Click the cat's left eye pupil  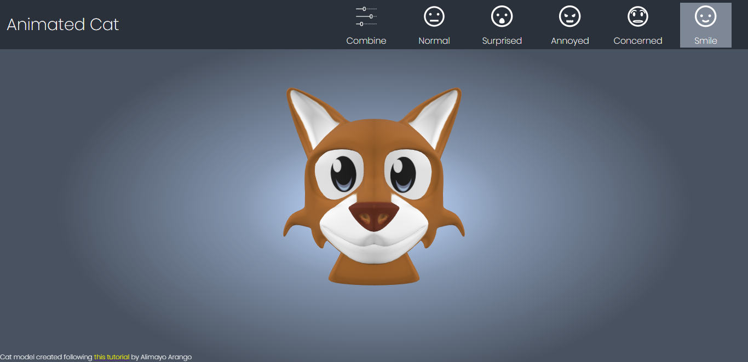[x=344, y=172]
